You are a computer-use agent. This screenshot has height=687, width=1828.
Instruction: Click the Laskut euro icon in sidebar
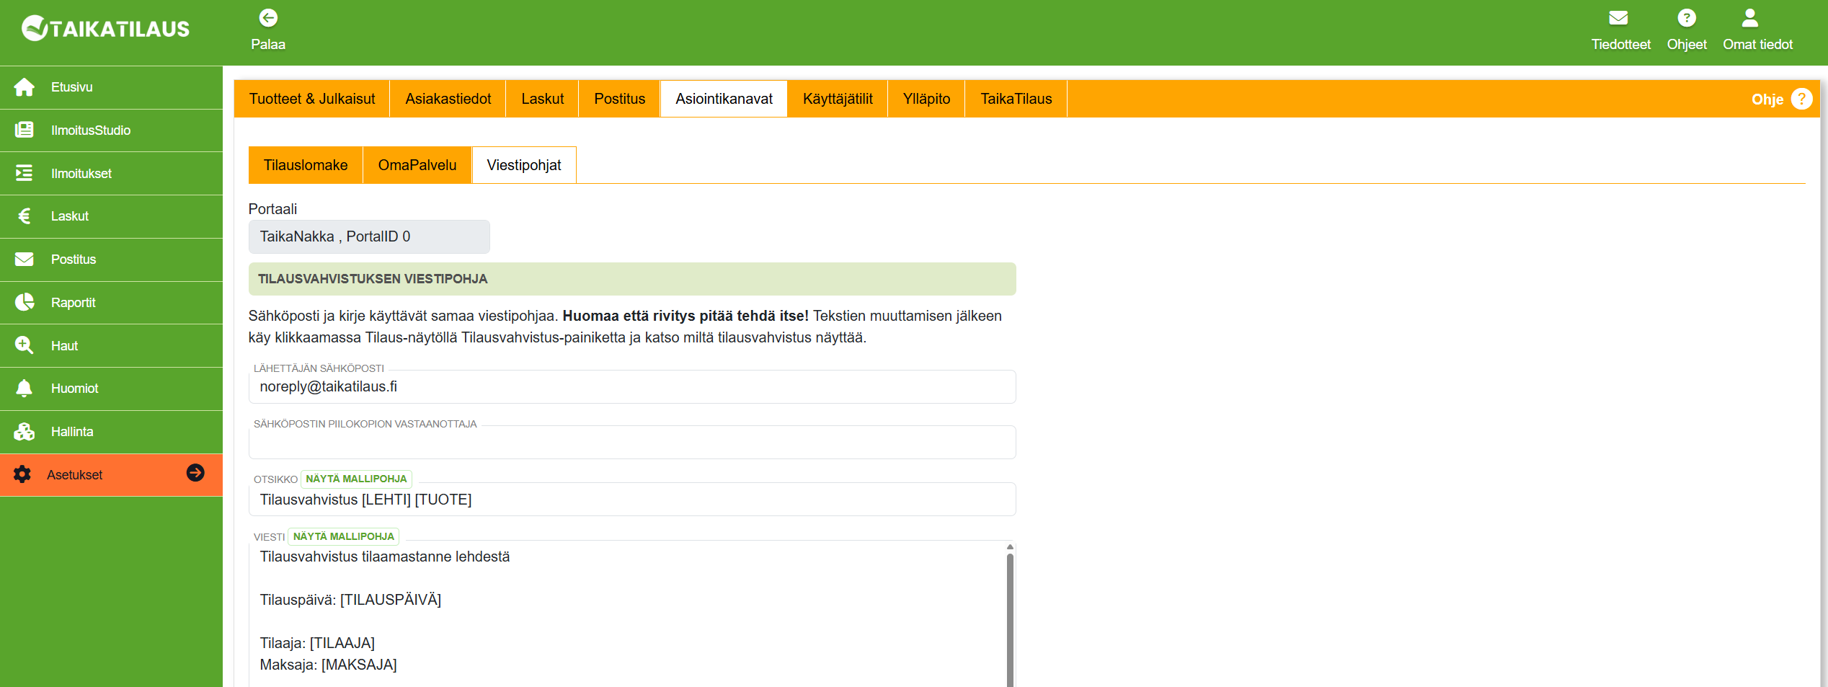pyautogui.click(x=24, y=216)
